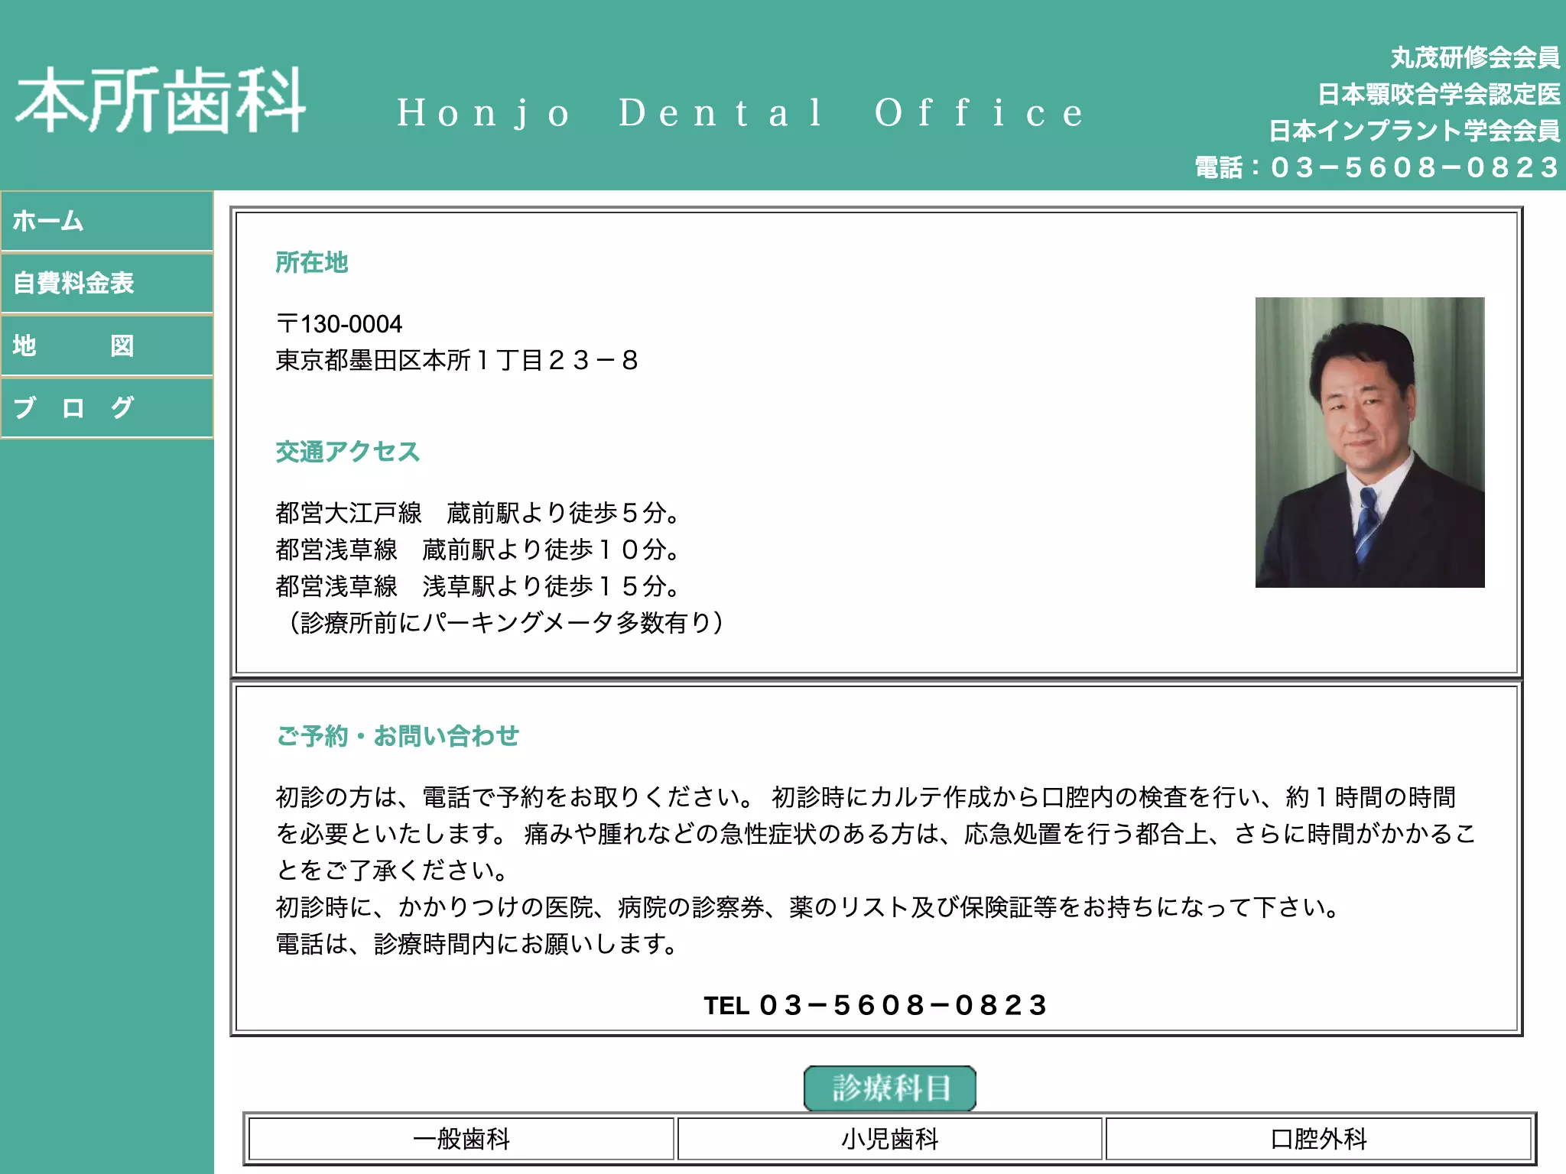Select the TEL 03-5608-0823 number in reservation box
The height and width of the screenshot is (1174, 1566).
(x=876, y=1005)
